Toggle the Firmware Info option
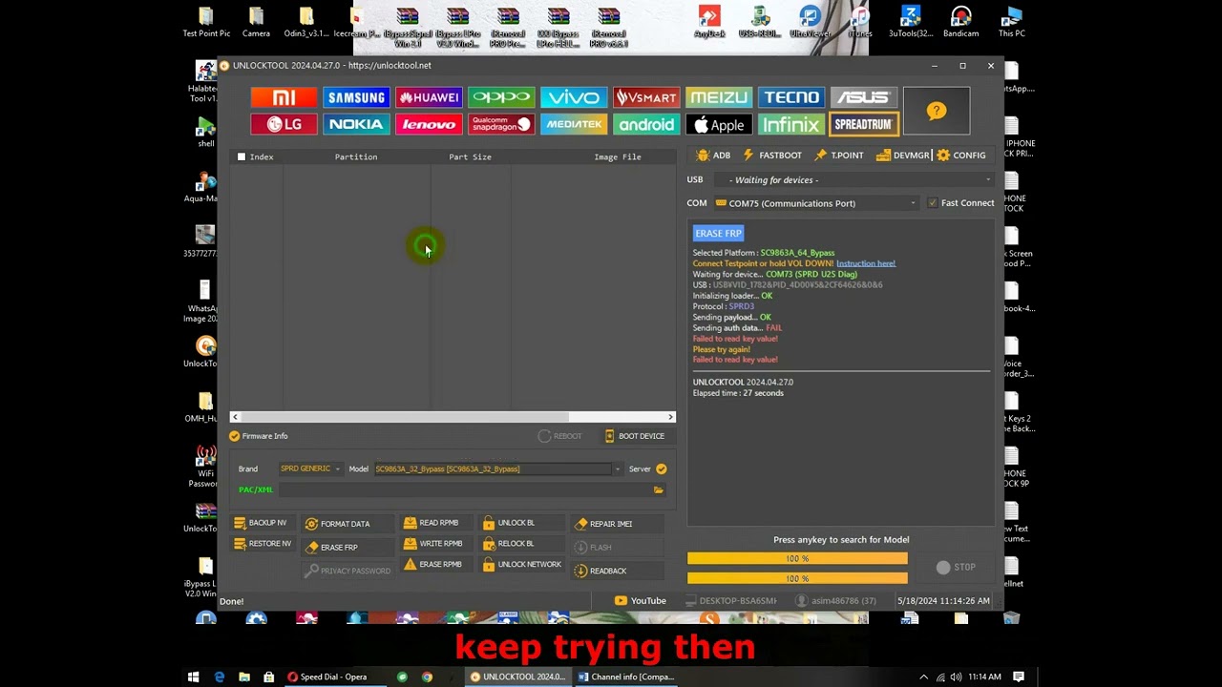This screenshot has width=1222, height=687. click(x=258, y=436)
